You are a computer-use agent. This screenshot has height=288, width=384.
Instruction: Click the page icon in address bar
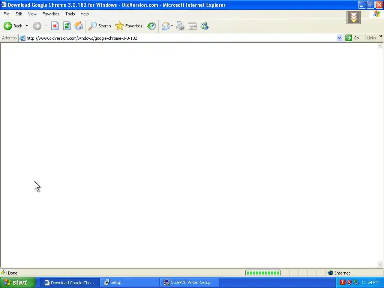coord(22,38)
